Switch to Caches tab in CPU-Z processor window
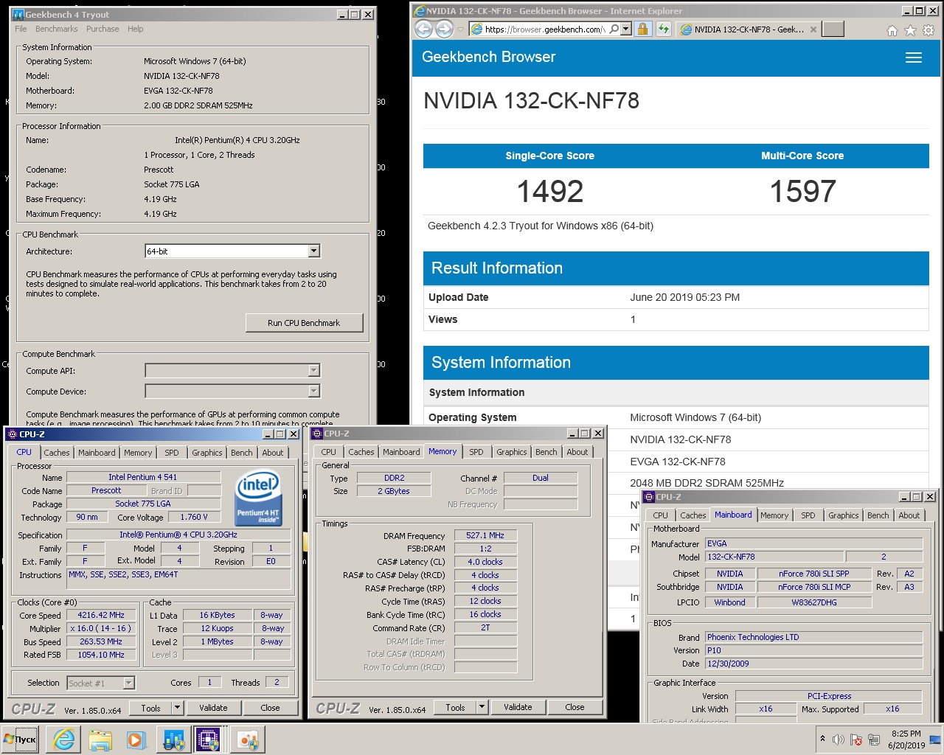Viewport: 944px width, 755px height. point(56,453)
